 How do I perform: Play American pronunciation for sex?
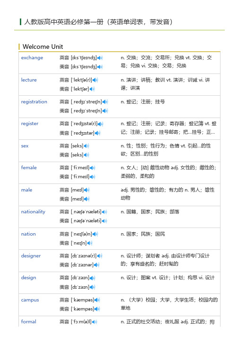click(86, 155)
